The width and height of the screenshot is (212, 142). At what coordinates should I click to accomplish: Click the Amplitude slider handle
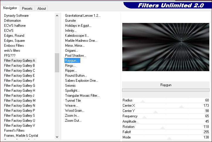click(137, 123)
